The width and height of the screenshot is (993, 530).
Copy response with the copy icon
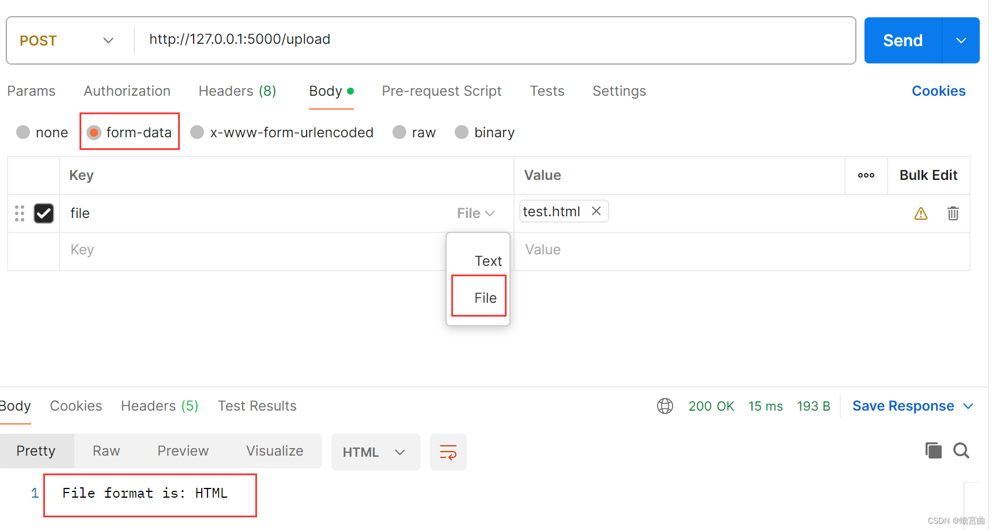[x=933, y=450]
